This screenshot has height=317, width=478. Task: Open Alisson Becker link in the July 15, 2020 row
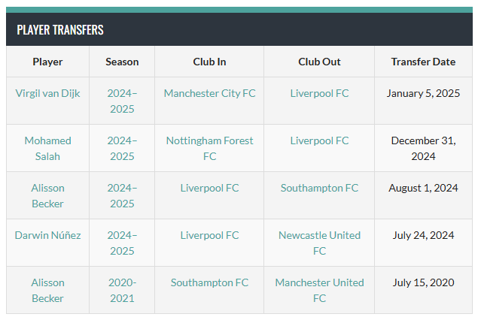[47, 290]
